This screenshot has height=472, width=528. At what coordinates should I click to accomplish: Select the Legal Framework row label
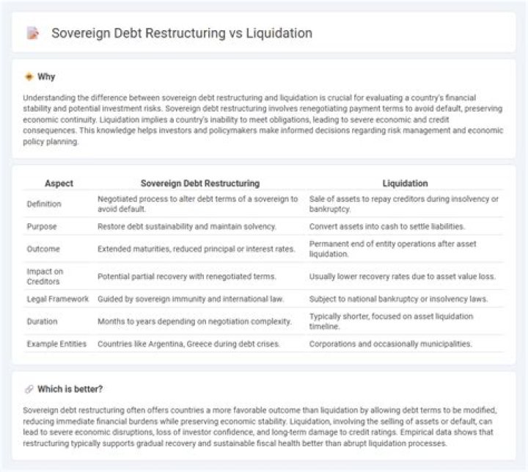tap(58, 299)
